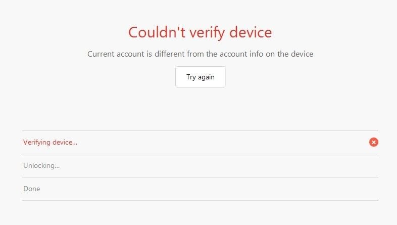This screenshot has width=397, height=225.
Task: Click "Current account" in the error message
Action: click(116, 54)
